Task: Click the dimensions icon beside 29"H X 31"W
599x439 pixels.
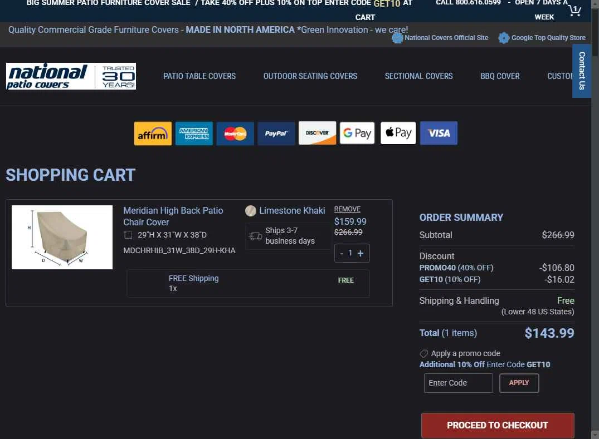Action: tap(128, 235)
